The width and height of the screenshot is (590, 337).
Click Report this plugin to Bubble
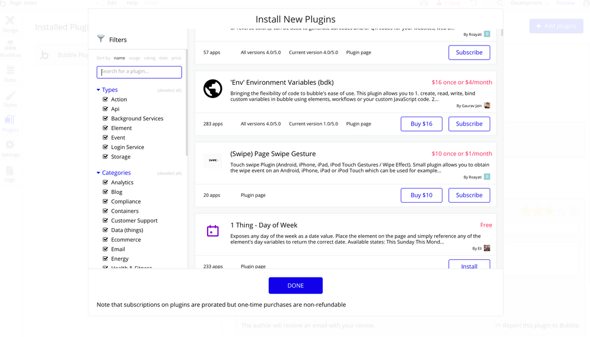click(x=537, y=325)
